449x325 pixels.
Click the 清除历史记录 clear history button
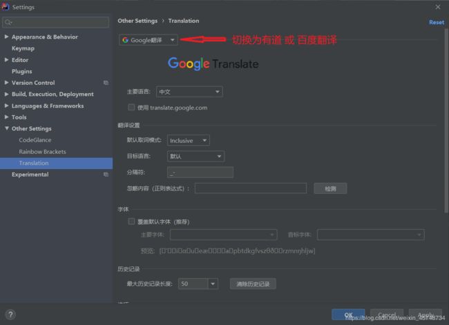(253, 284)
